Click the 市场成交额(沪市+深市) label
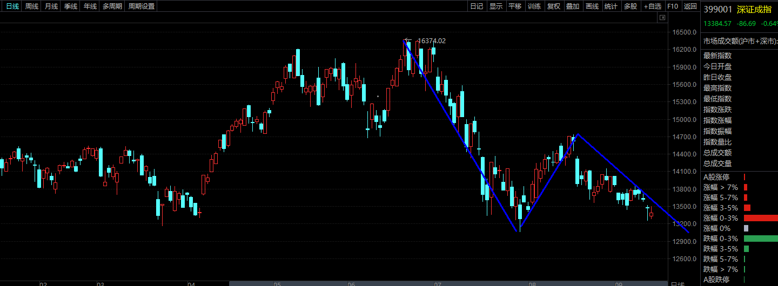 pos(740,41)
